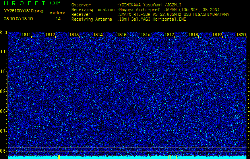The image size is (250, 159).
Task: Select the 1820 time marker
Action: [241, 35]
